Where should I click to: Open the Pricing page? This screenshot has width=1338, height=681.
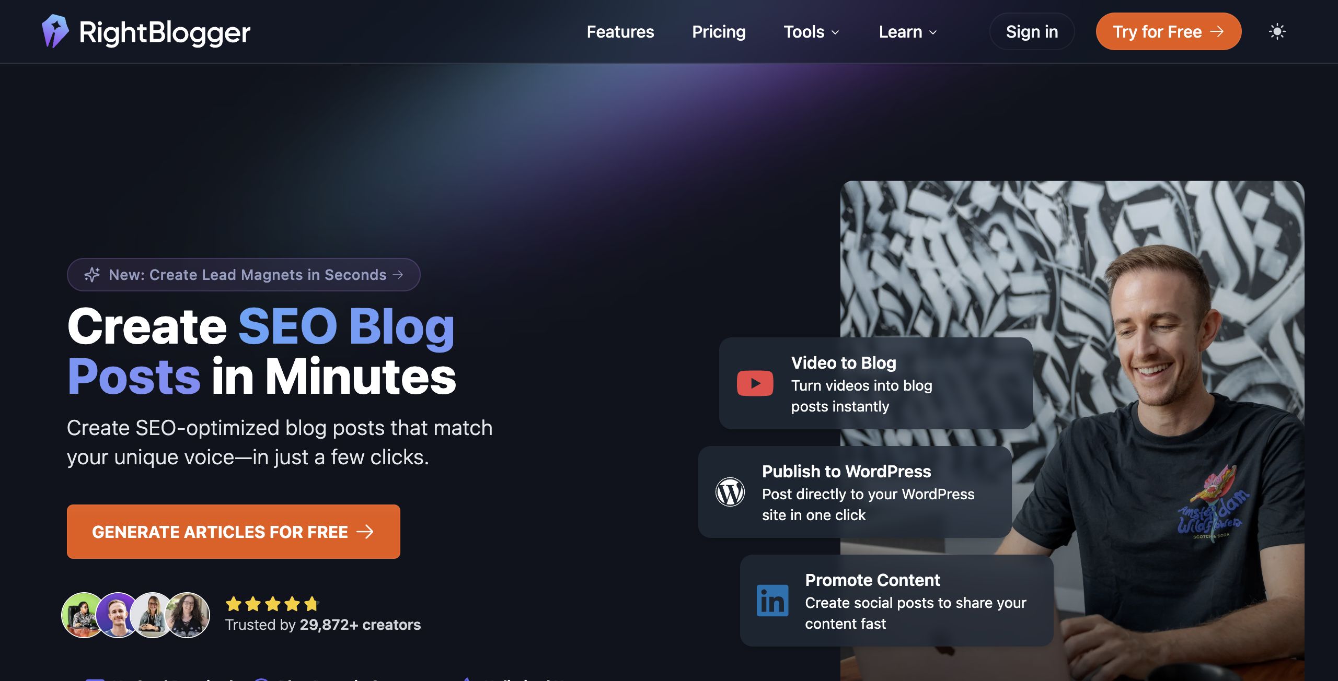point(719,32)
